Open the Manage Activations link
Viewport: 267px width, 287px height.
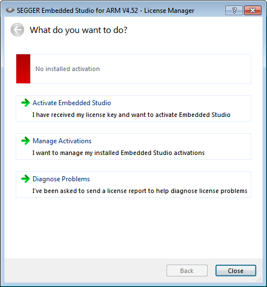point(62,141)
